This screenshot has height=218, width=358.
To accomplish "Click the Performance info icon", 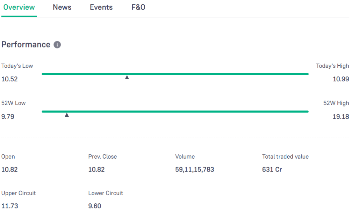I will pyautogui.click(x=57, y=45).
